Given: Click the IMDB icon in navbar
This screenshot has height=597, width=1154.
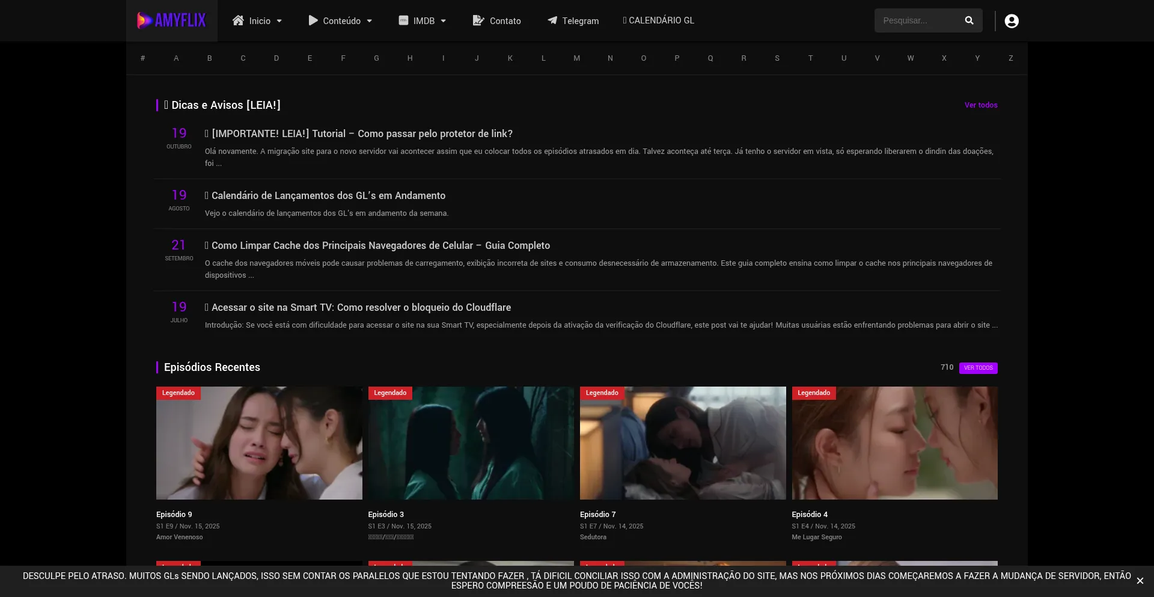Looking at the screenshot, I should [403, 20].
